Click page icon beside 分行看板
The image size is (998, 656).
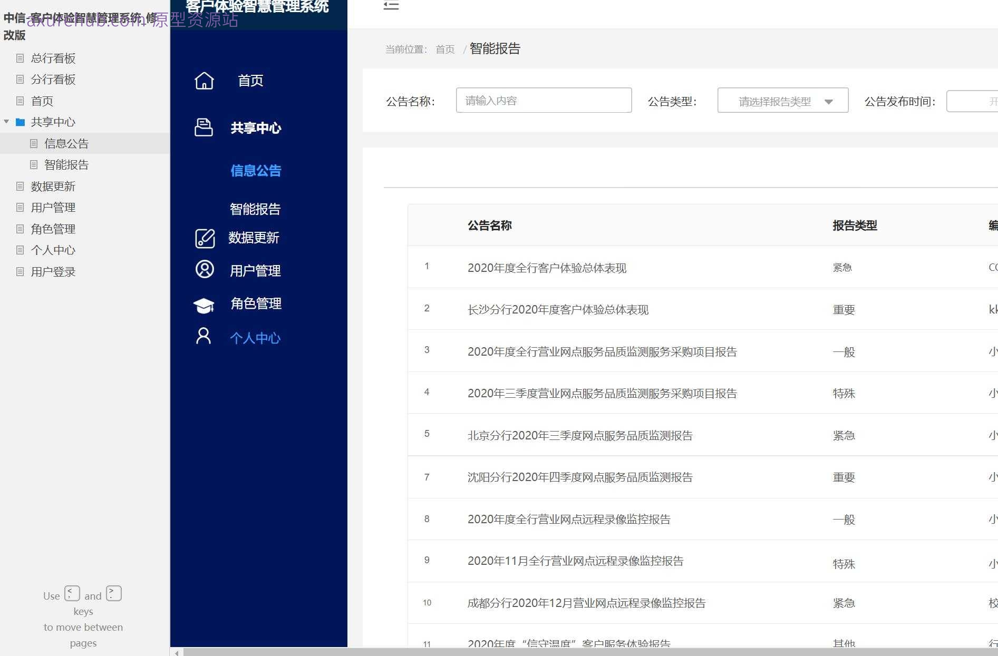[20, 80]
